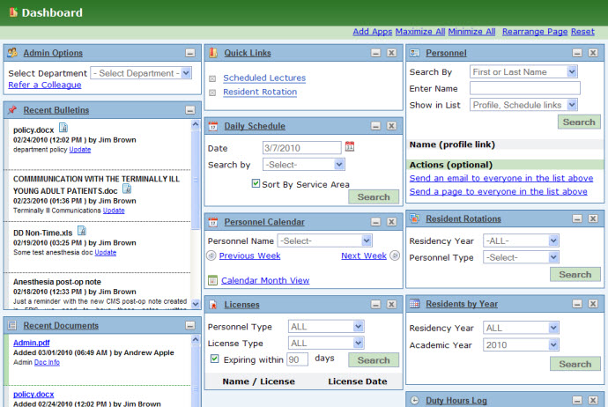Click Recent Documents scrollbar up arrow
The height and width of the screenshot is (407, 608).
click(x=196, y=339)
